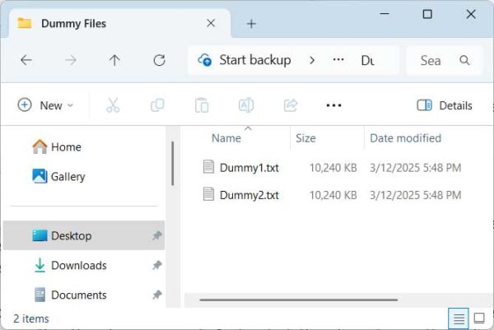The image size is (494, 330).
Task: Expand the hidden breadcrumb path ellipsis
Action: tap(338, 60)
